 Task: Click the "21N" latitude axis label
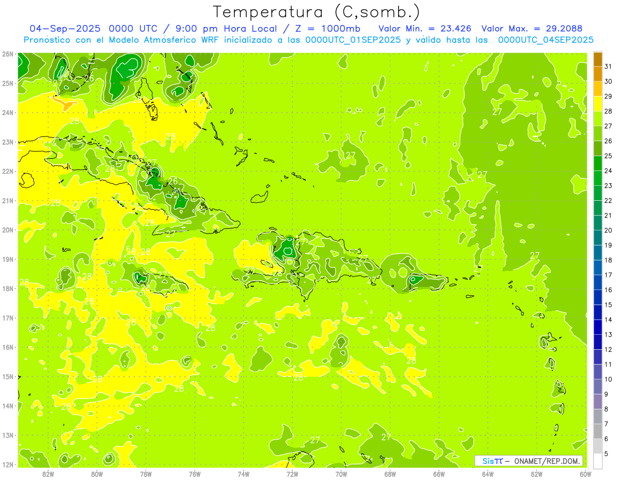pyautogui.click(x=7, y=200)
